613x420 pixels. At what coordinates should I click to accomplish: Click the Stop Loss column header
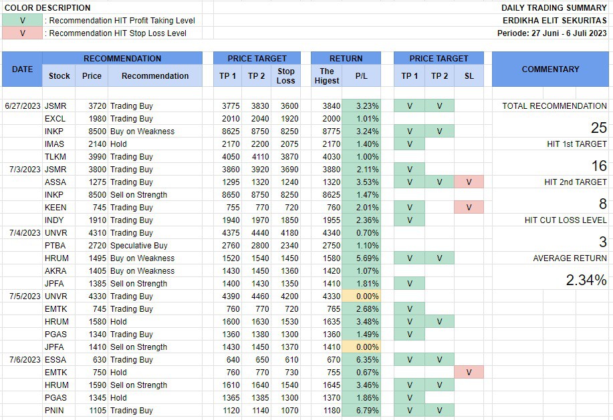[285, 76]
